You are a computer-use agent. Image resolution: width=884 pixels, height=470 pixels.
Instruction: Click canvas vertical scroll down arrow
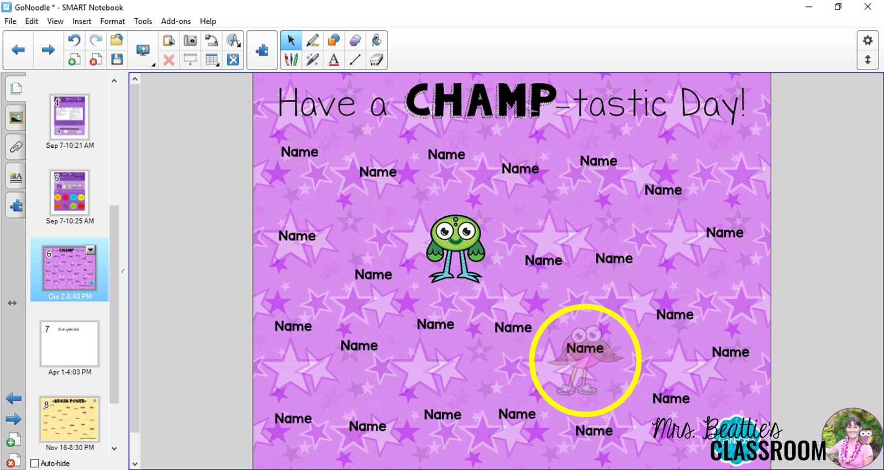point(135,464)
